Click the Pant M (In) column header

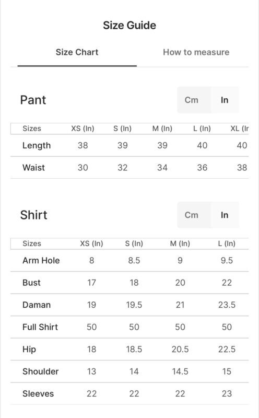[x=162, y=129]
